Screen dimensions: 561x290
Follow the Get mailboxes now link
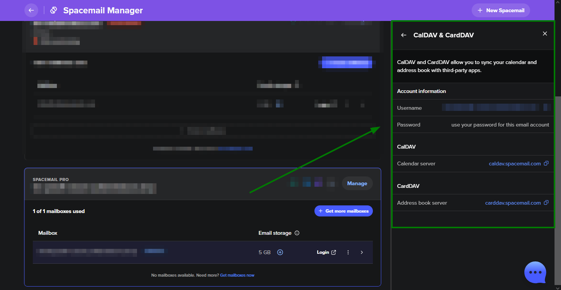[x=237, y=275]
